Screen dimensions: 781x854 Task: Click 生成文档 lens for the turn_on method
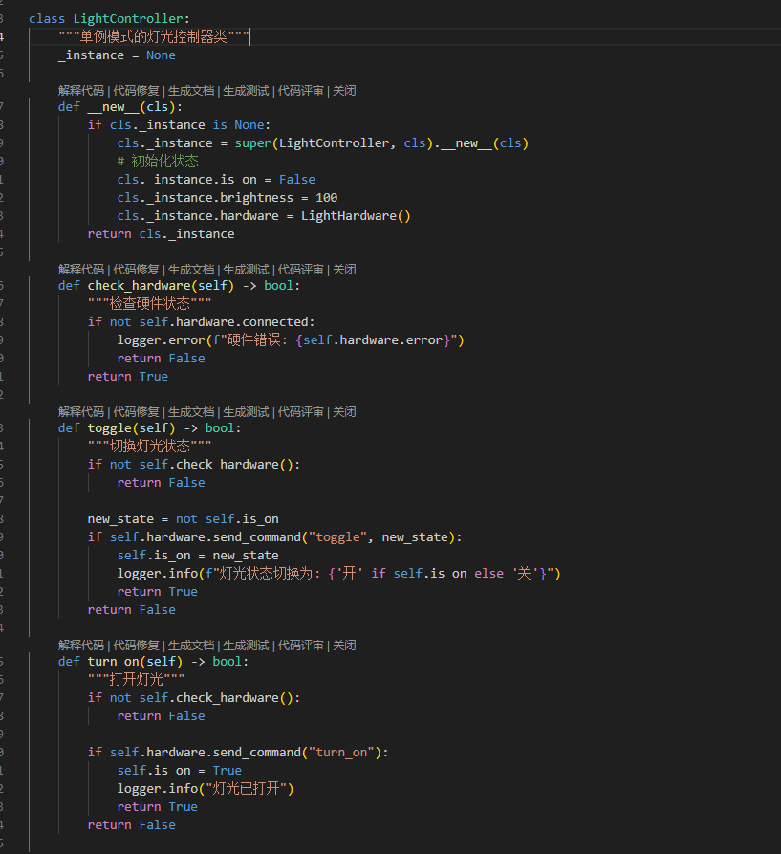click(x=191, y=645)
